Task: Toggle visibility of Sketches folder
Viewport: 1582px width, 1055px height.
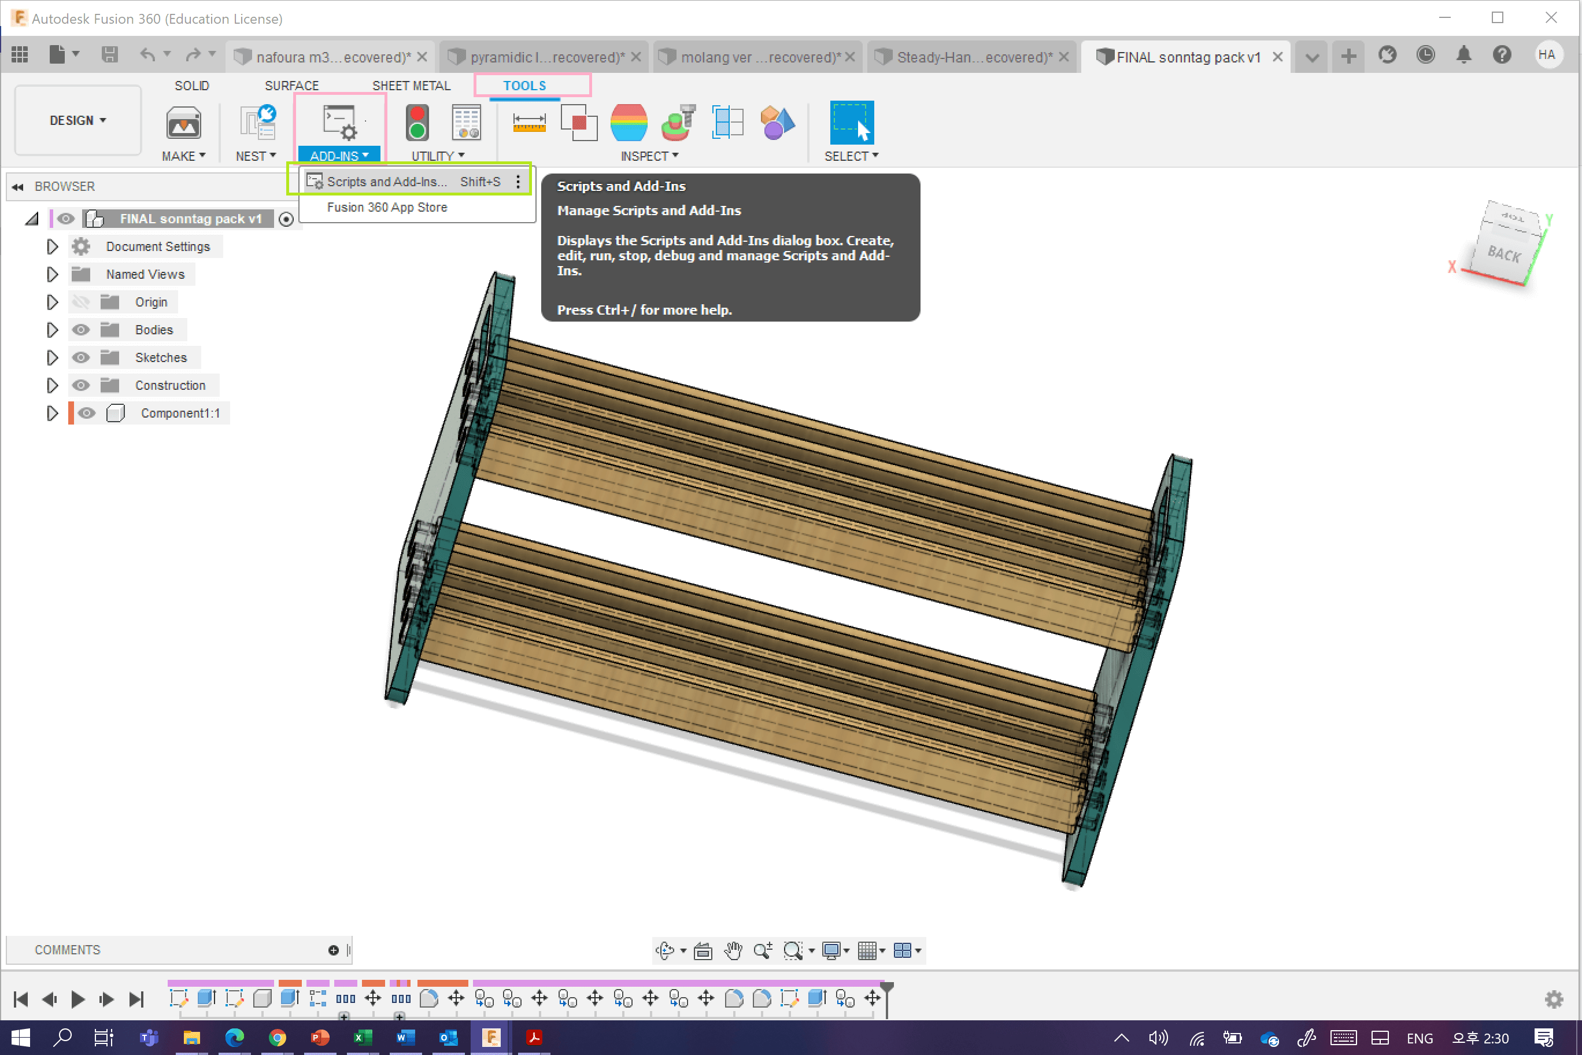Action: click(x=82, y=357)
